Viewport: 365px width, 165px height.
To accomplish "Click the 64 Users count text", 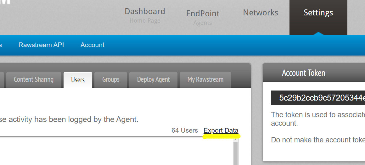I will tap(185, 130).
